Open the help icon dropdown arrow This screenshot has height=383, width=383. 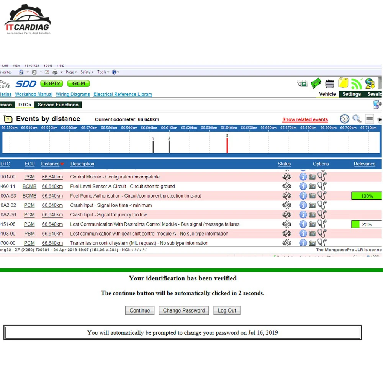(x=118, y=72)
